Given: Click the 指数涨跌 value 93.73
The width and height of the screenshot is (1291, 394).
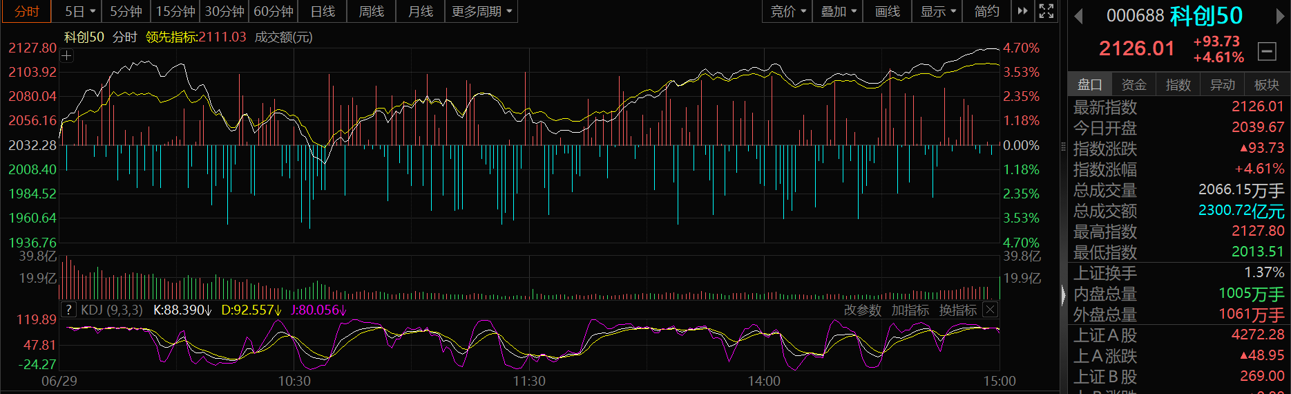Looking at the screenshot, I should click(x=1262, y=148).
